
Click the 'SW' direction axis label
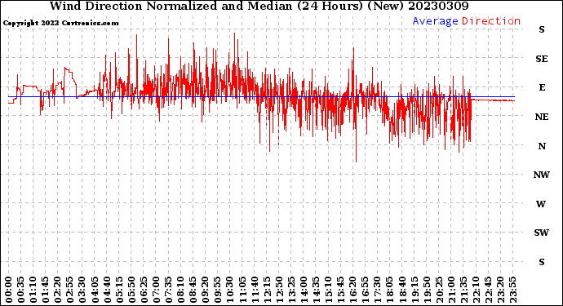point(541,233)
